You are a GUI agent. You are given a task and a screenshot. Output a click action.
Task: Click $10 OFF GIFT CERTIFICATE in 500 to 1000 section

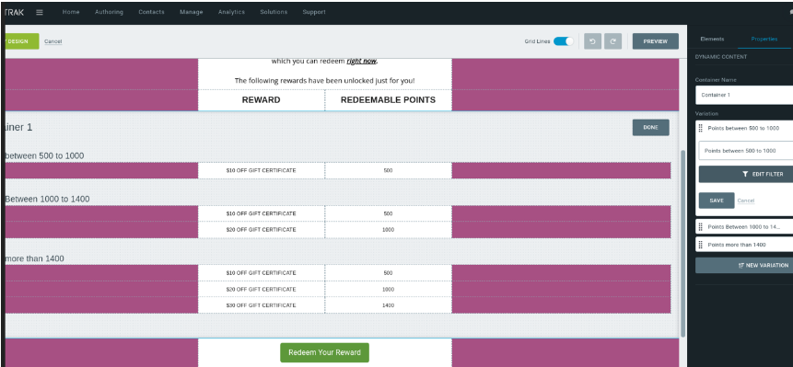click(261, 171)
